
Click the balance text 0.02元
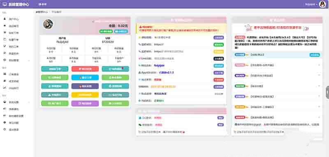click(x=123, y=26)
